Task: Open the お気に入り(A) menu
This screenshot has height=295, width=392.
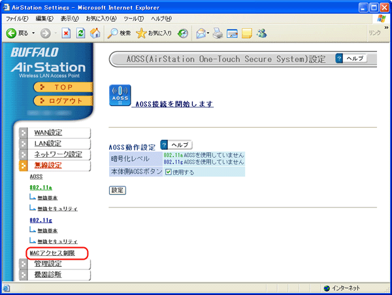Action: (x=101, y=18)
